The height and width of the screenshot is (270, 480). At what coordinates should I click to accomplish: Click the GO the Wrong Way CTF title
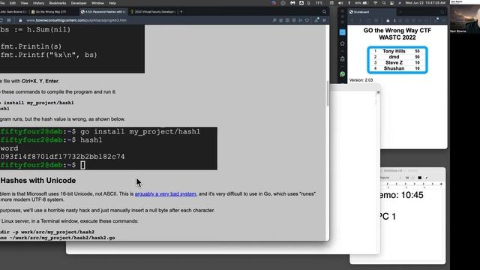[x=397, y=34]
